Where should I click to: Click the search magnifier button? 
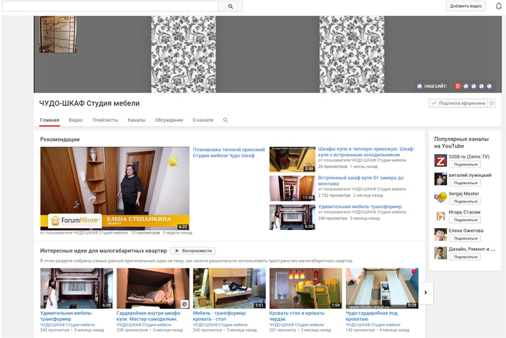tap(231, 6)
